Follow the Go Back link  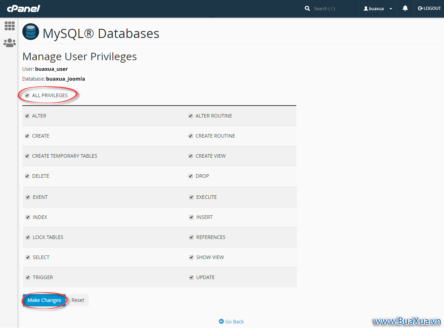pos(231,321)
